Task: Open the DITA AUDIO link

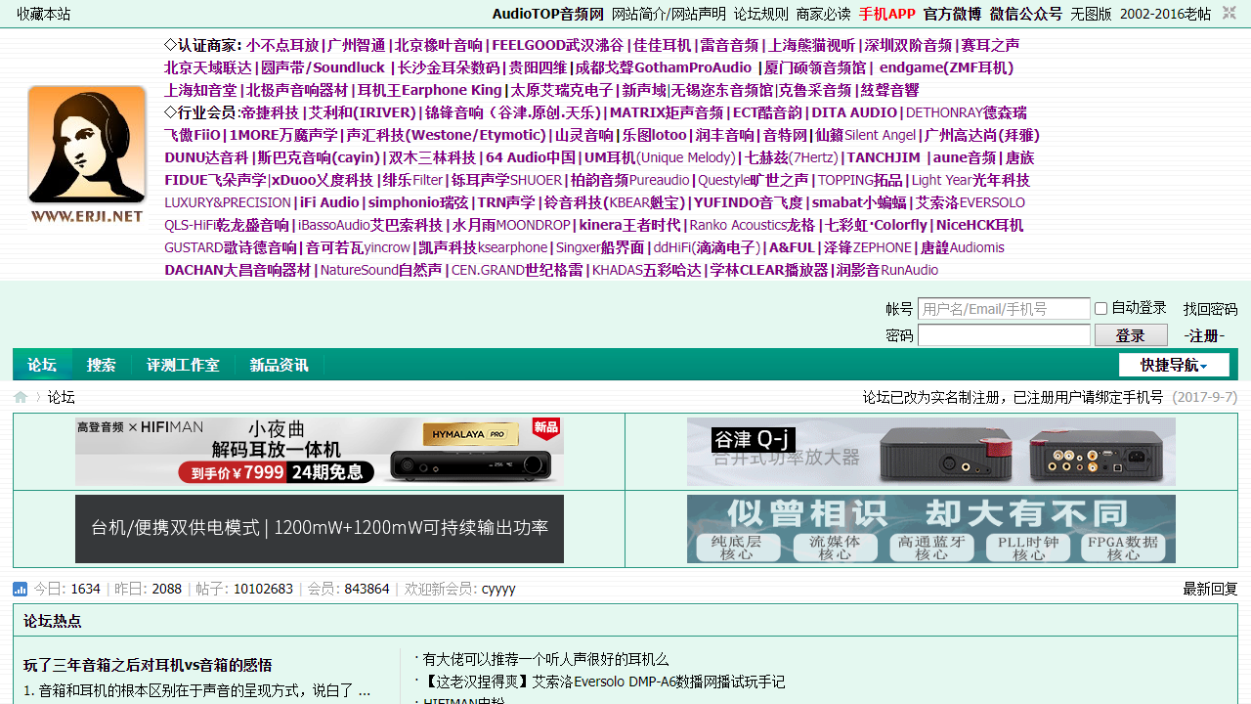Action: (x=854, y=112)
